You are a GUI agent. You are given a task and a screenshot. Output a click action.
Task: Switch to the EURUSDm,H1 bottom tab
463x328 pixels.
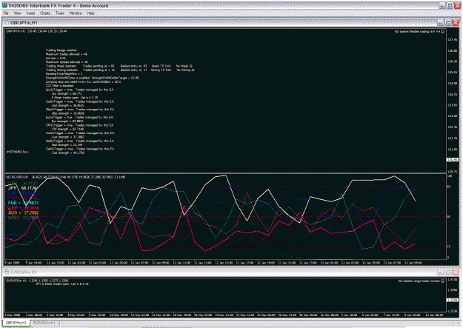(x=44, y=323)
